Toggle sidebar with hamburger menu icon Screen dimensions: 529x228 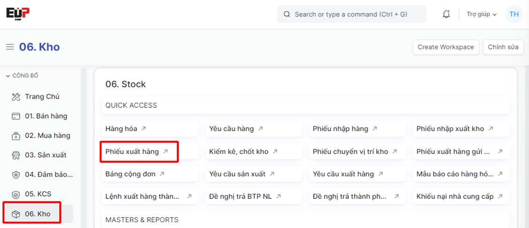pyautogui.click(x=10, y=47)
